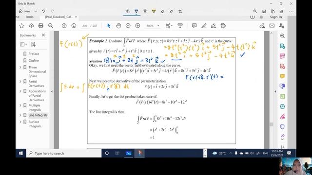Screen dimensions: 312x175
Task: Open bookmarks options dropdown
Action: click(23, 44)
